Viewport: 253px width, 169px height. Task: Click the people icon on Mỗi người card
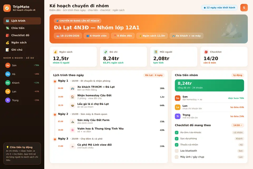pyautogui.click(x=156, y=52)
